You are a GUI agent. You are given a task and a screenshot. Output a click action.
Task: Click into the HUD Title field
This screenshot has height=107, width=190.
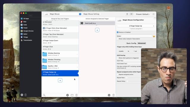point(132,61)
